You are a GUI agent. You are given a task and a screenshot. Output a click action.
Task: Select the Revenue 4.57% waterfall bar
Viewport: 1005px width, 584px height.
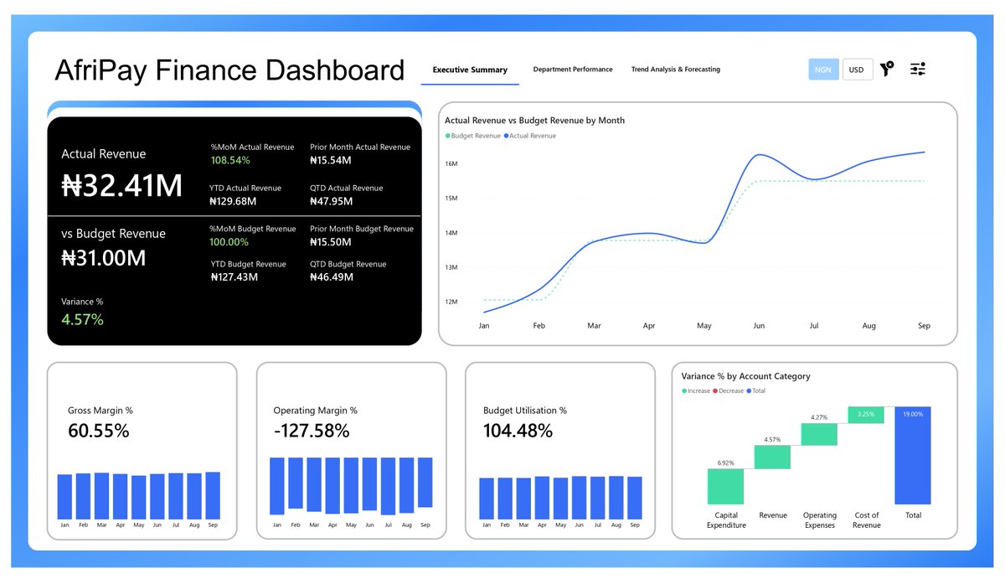pyautogui.click(x=772, y=457)
